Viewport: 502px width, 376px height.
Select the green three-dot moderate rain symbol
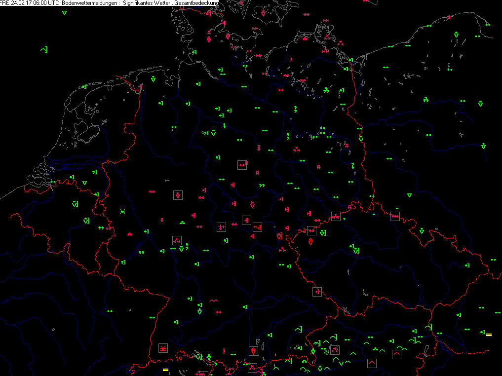pyautogui.click(x=183, y=223)
